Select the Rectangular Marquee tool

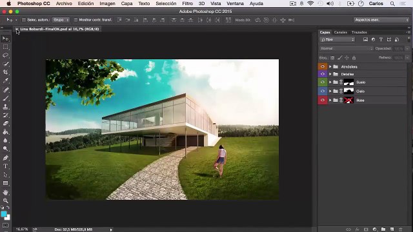(x=6, y=47)
